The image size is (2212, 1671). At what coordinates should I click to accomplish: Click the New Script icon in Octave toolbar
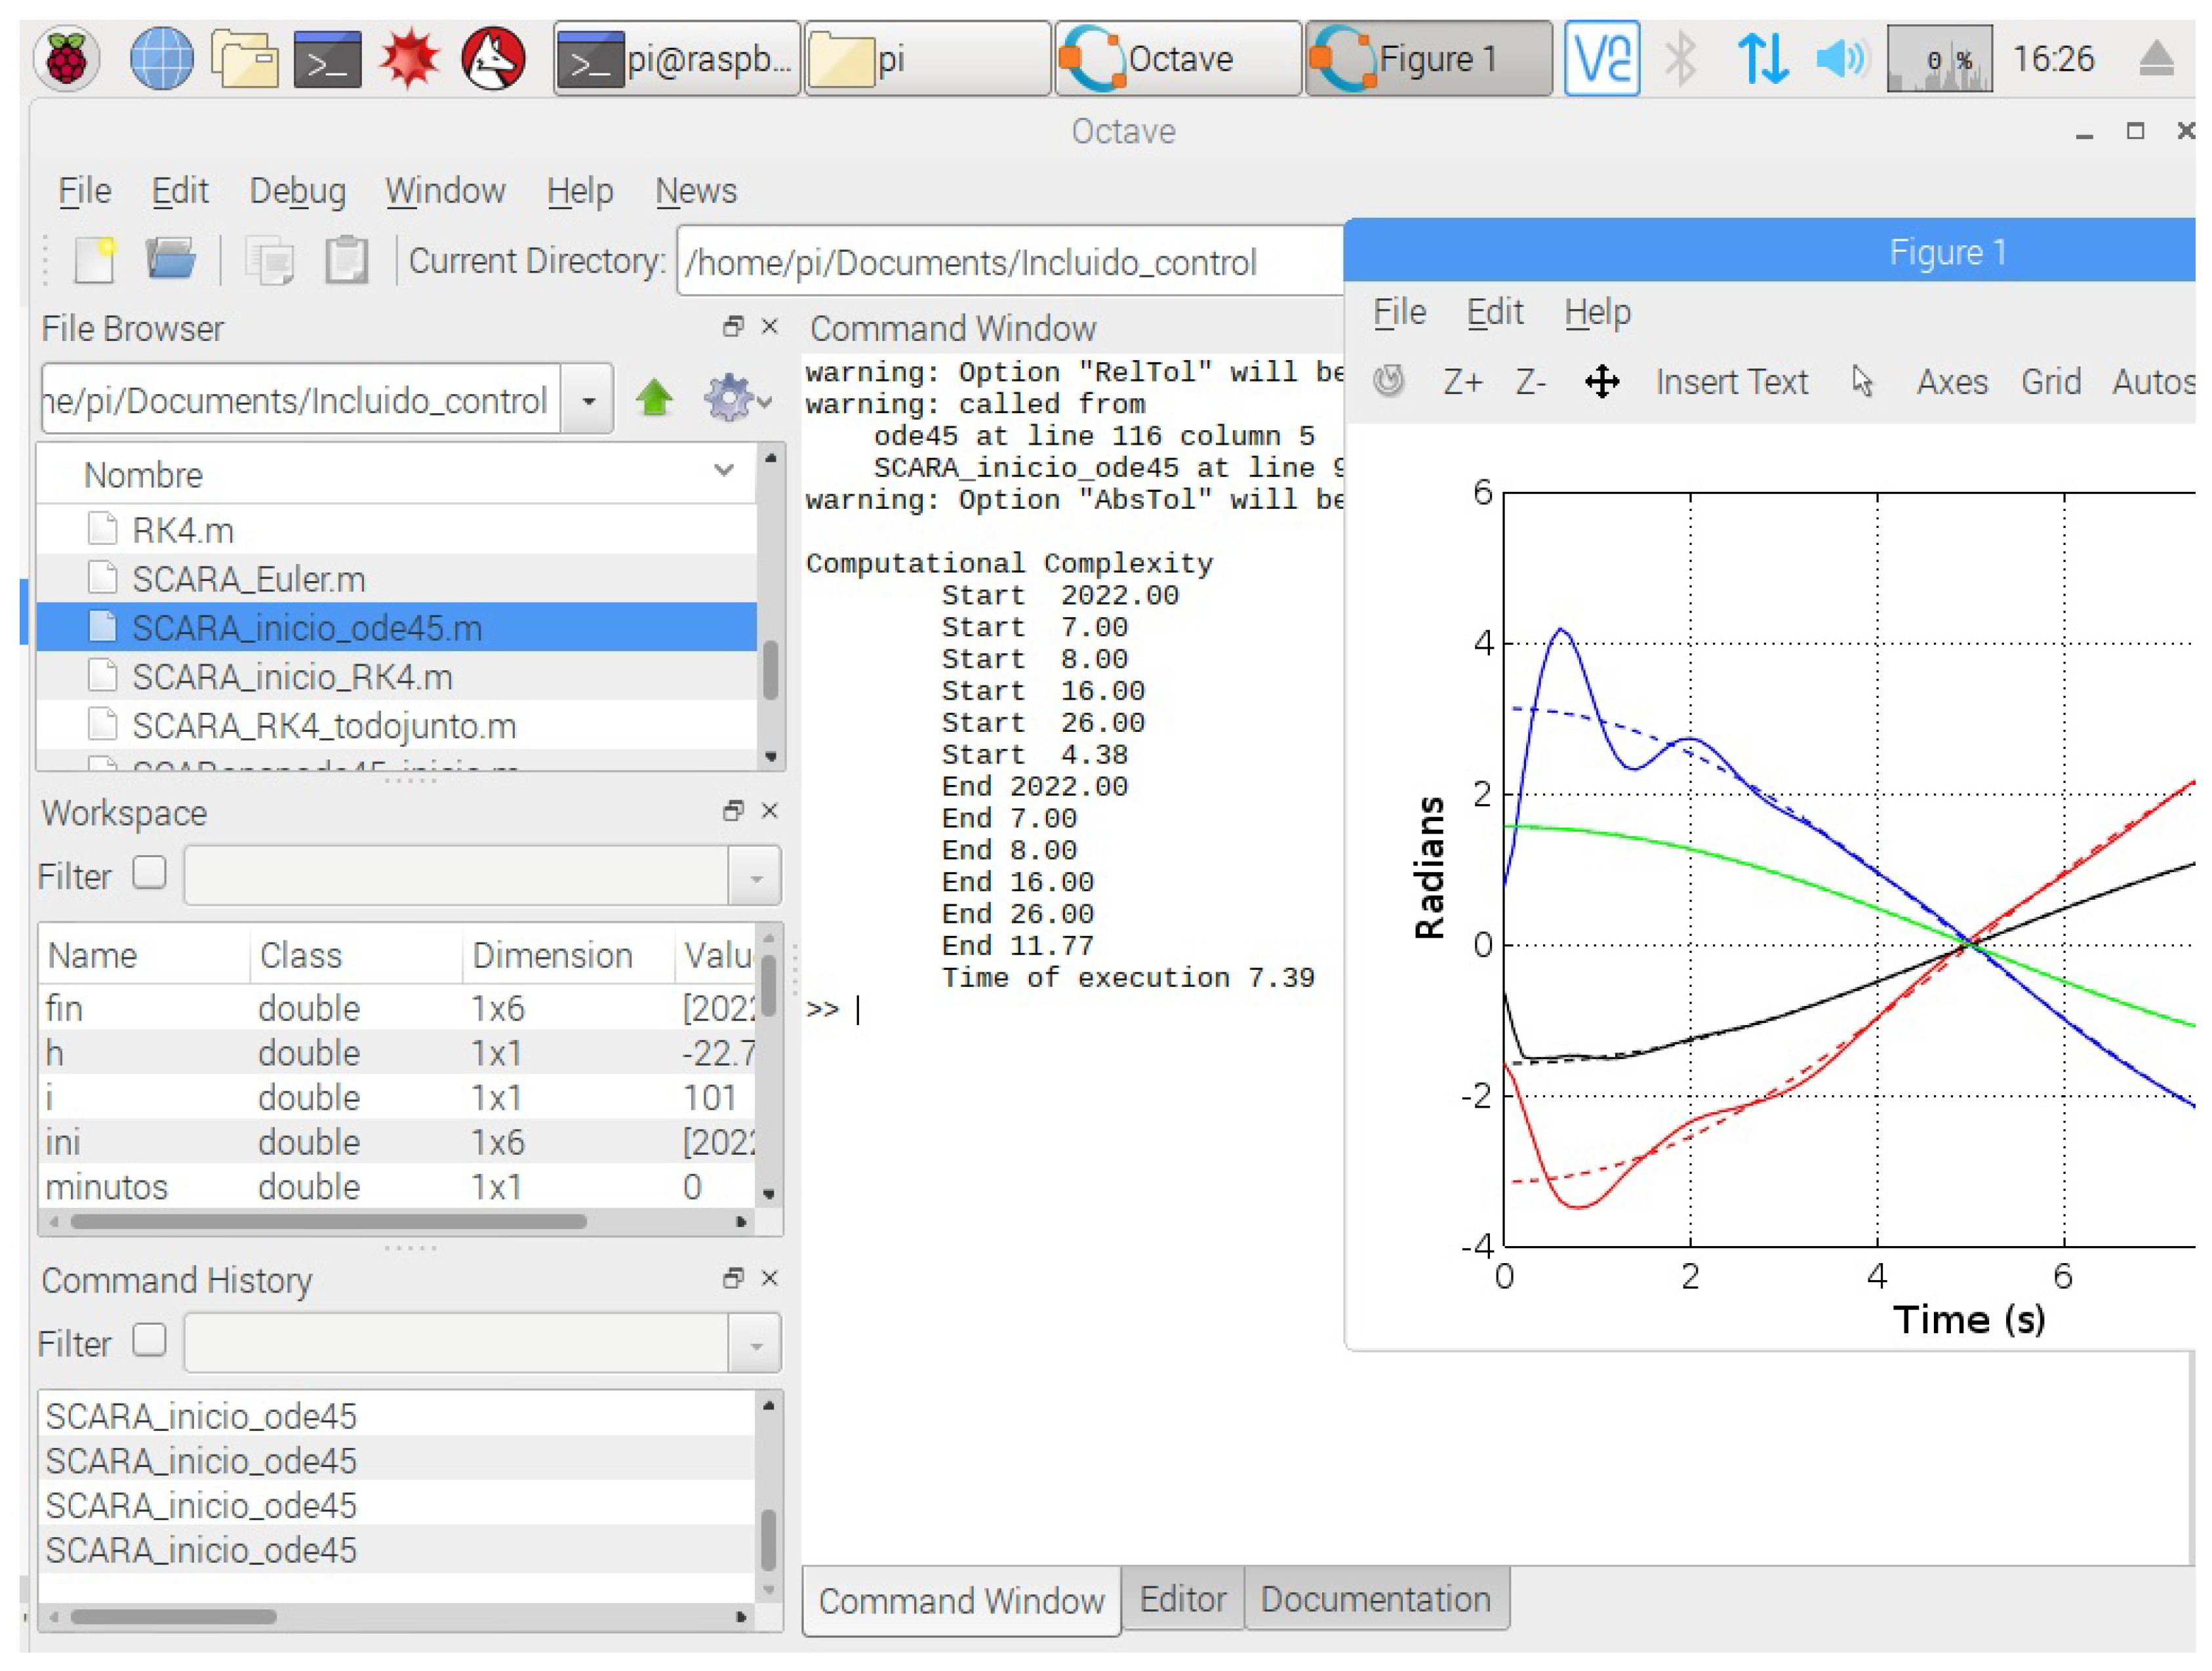point(96,261)
